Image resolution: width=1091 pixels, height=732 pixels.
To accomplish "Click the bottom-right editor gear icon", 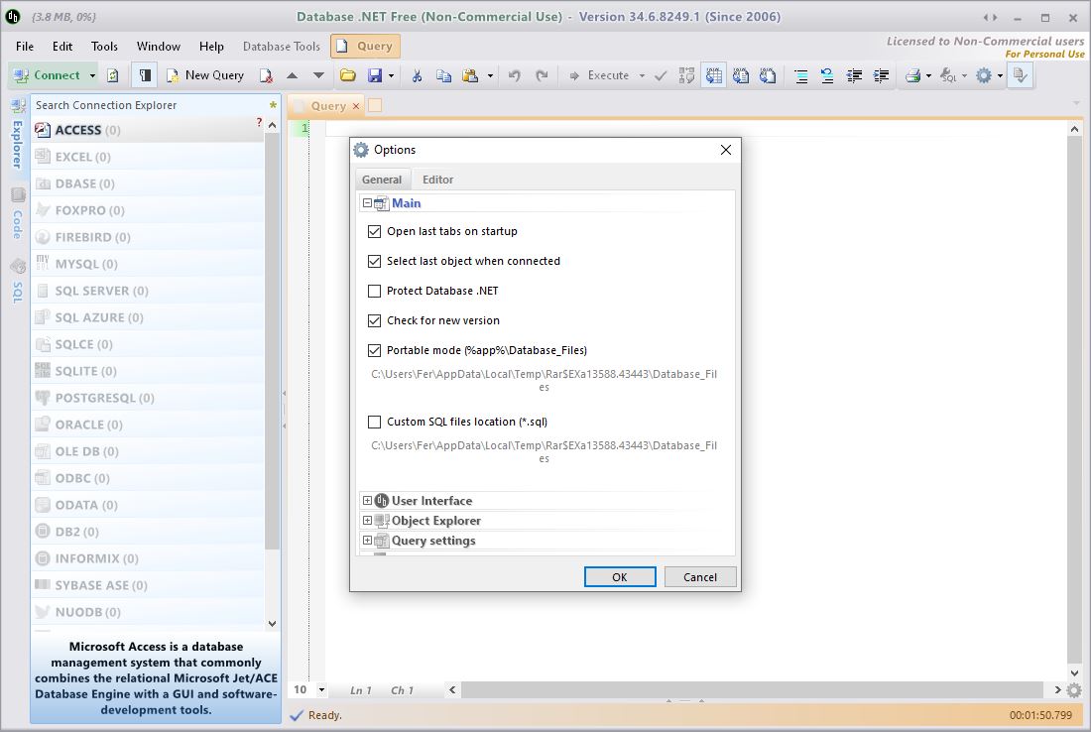I will point(1074,690).
